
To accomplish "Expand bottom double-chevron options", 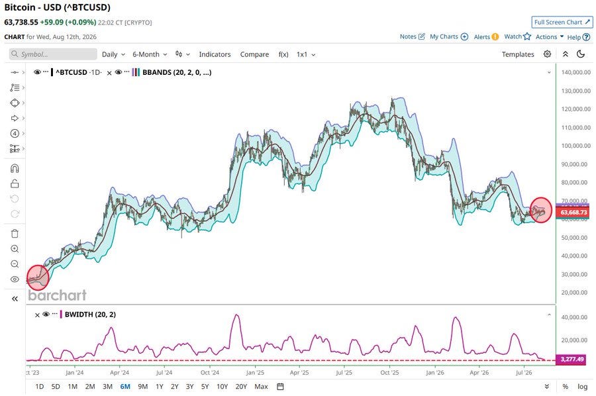I will point(546,387).
